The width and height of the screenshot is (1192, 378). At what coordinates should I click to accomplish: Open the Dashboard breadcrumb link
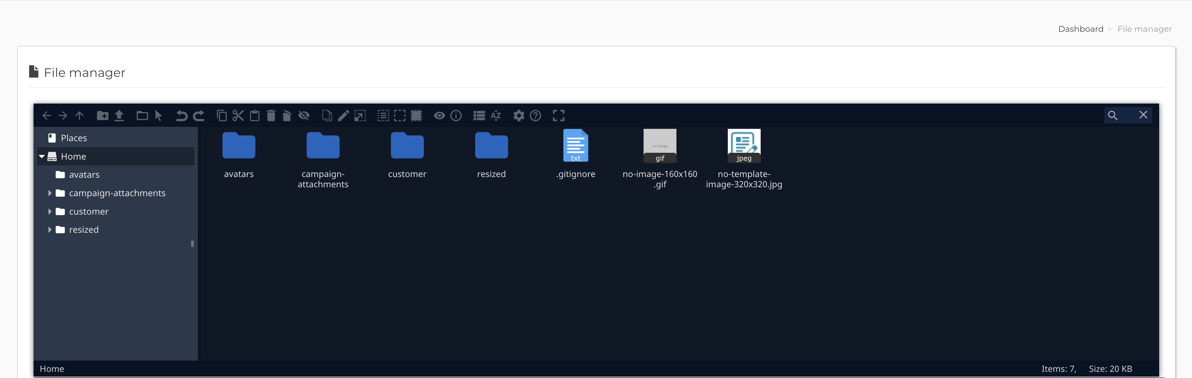pos(1080,29)
